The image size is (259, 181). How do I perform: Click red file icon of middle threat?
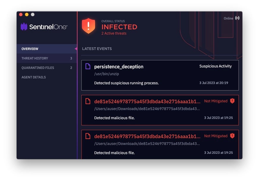(88, 101)
